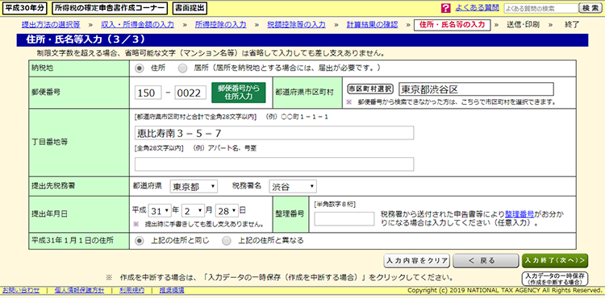Image resolution: width=605 pixels, height=298 pixels.
Task: Select current 住所・氏名等の入力 step tab
Action: pos(452,25)
